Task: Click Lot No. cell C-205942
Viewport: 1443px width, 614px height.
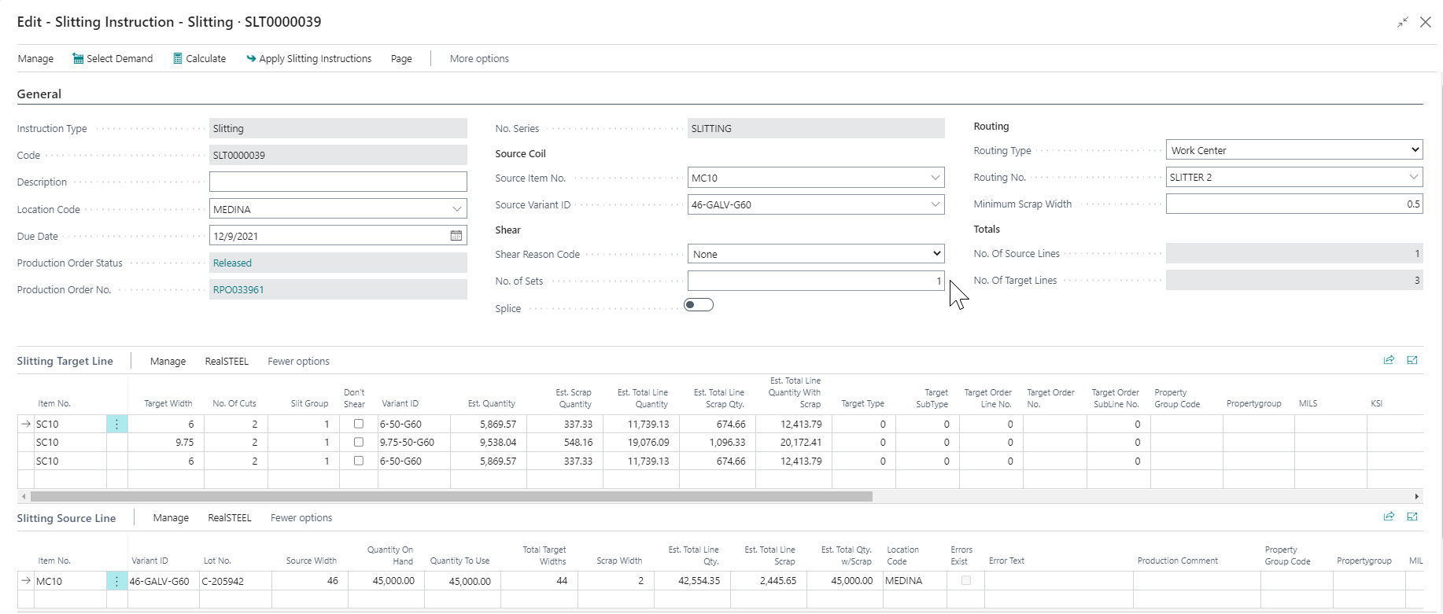Action: click(235, 581)
